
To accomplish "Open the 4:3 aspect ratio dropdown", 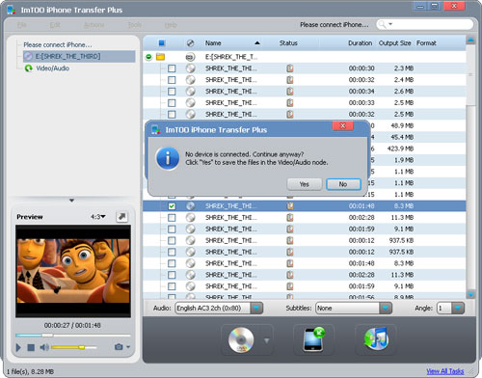I will pos(98,217).
